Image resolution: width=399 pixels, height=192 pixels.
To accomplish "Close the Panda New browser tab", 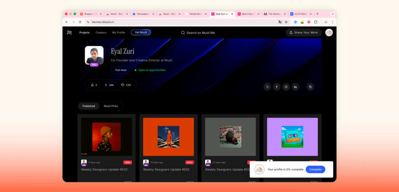I will click(206, 14).
